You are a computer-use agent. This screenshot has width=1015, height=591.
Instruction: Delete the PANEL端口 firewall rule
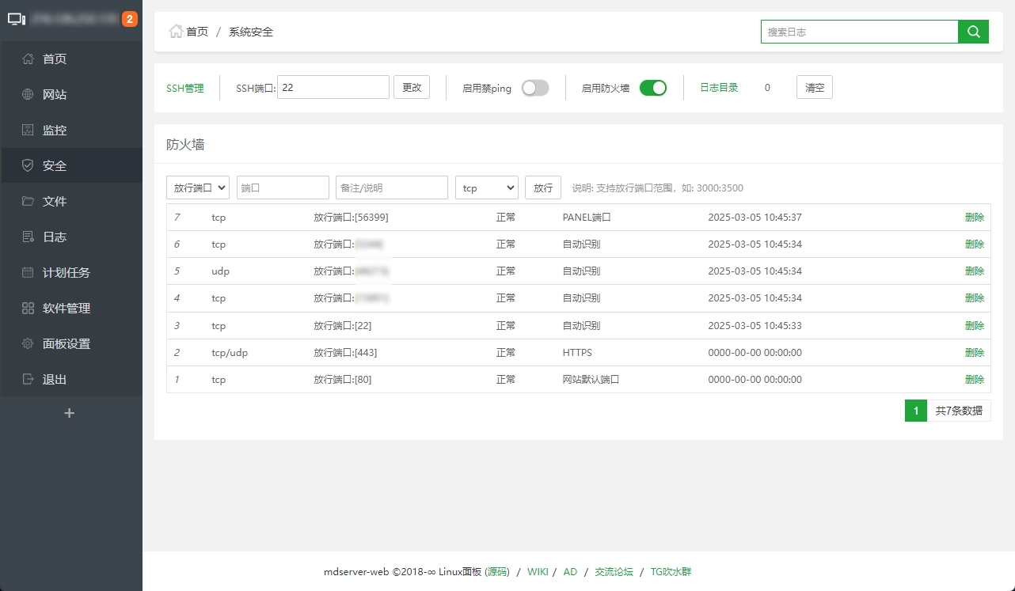(x=974, y=218)
